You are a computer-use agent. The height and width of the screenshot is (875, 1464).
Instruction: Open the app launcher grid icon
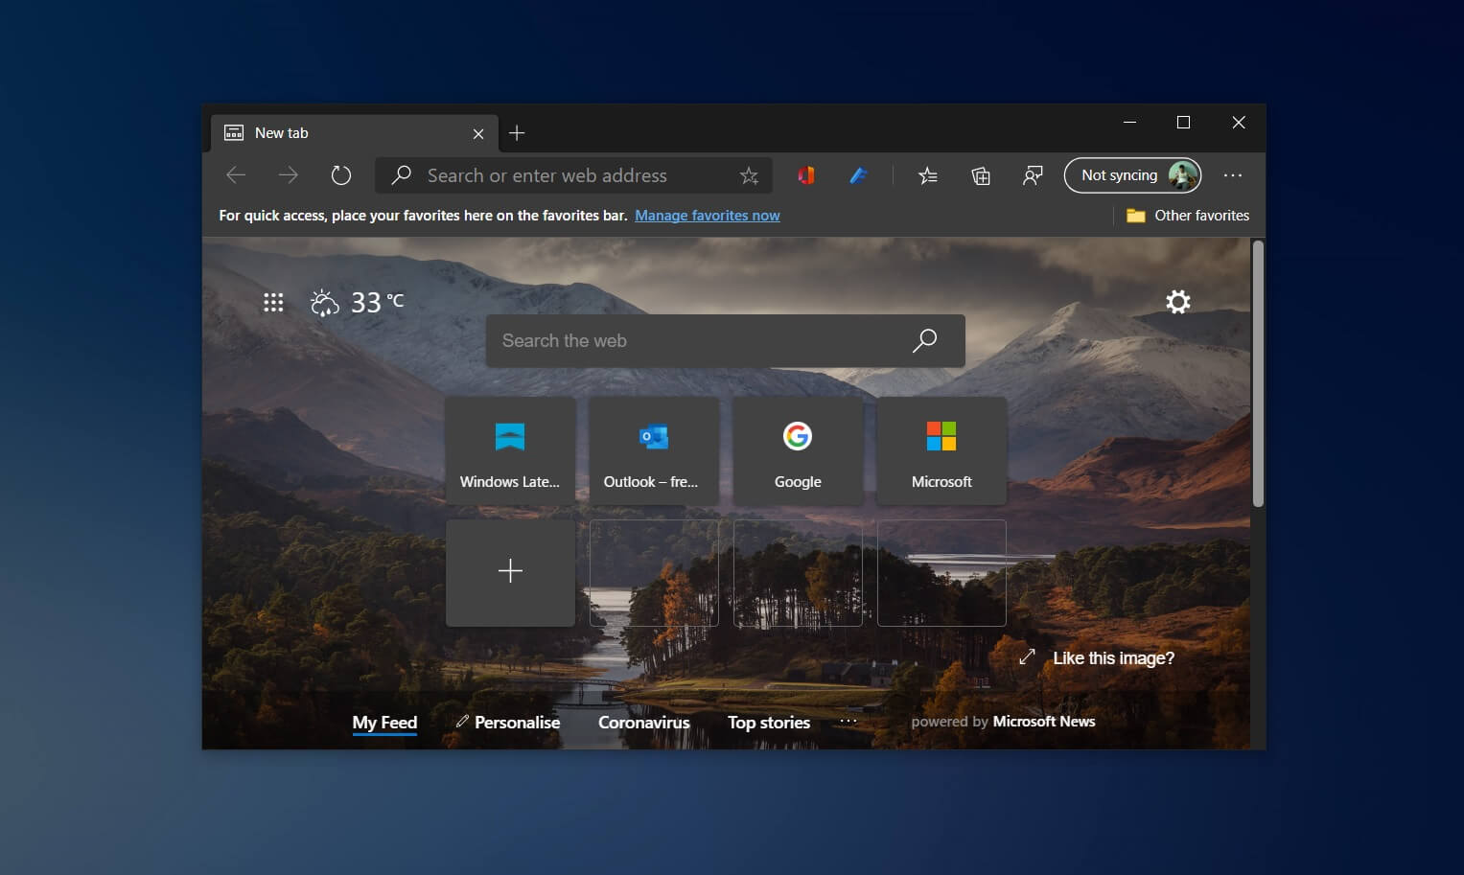[273, 302]
